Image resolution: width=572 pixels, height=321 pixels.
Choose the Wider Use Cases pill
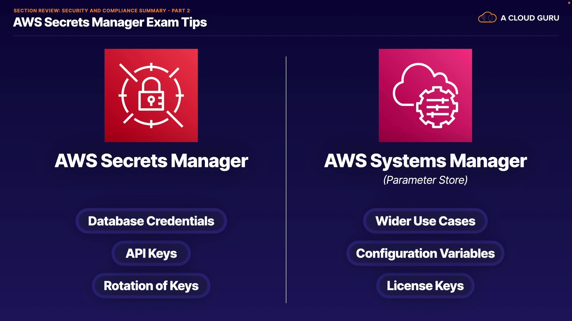[425, 221]
